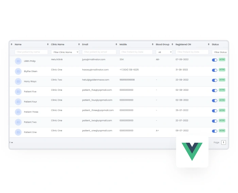
Task: Toggle status switch for Lilith Philip
Action: 215,60
